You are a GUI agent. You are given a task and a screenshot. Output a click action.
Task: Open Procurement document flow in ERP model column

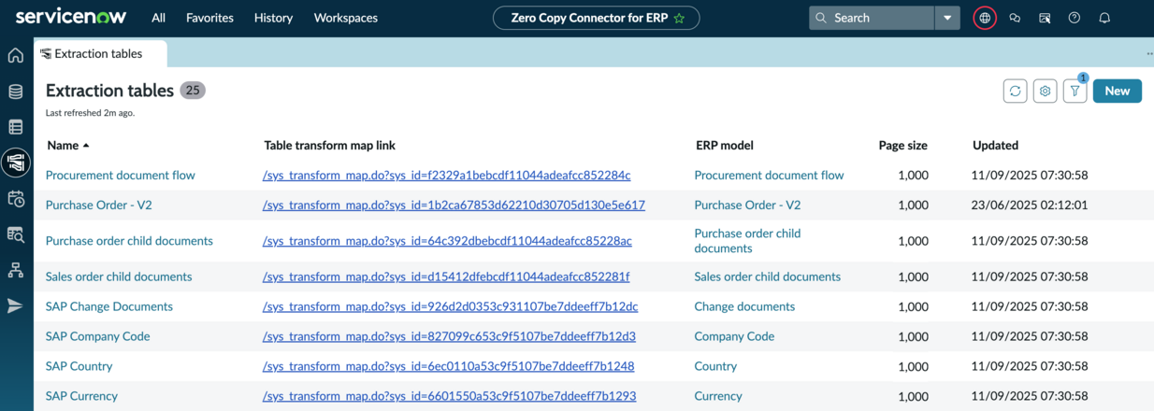pyautogui.click(x=769, y=176)
